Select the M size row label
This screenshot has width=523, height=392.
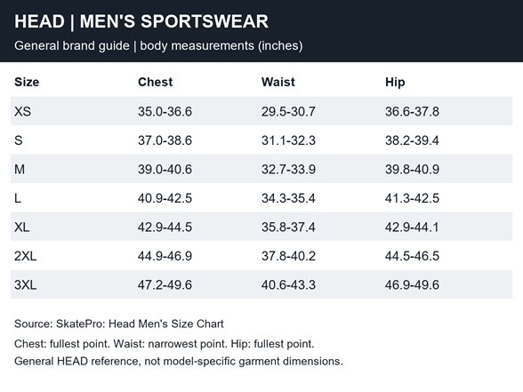coord(20,169)
